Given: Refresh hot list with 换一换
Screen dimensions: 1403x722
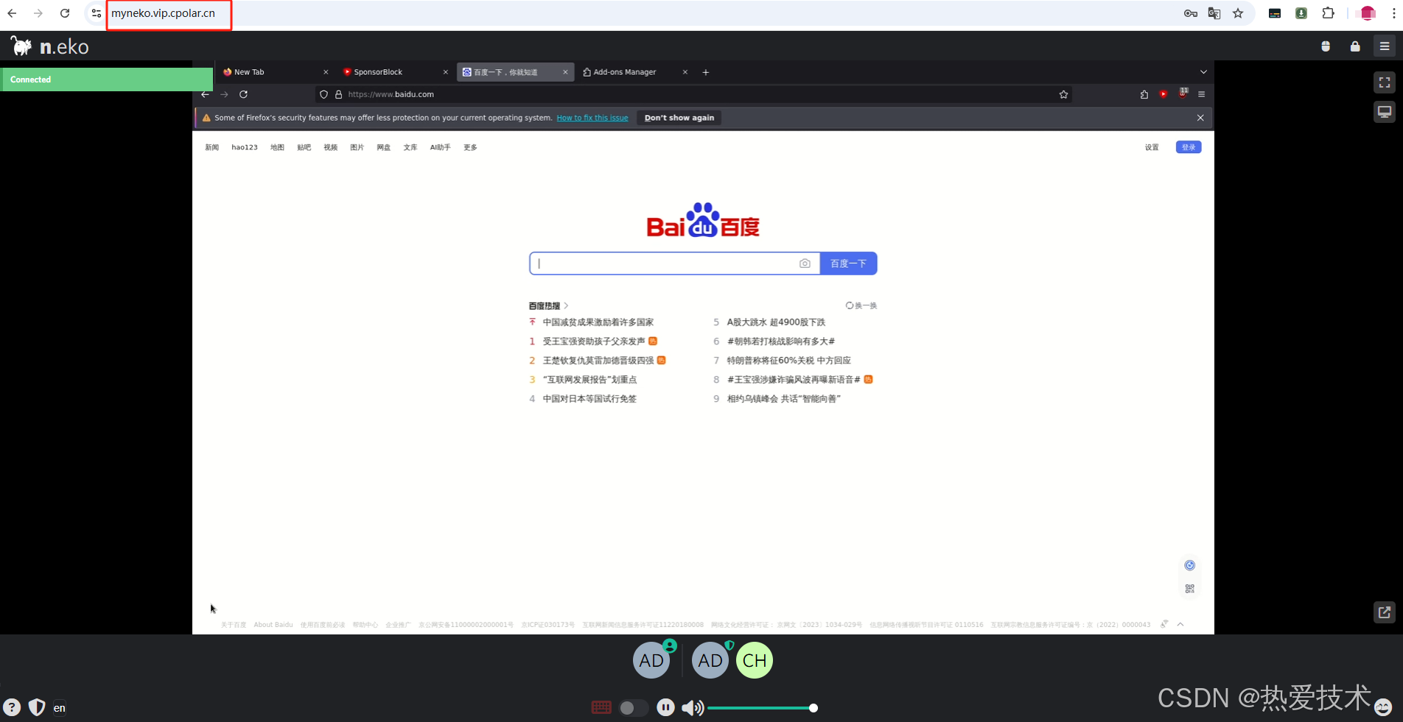Looking at the screenshot, I should click(861, 305).
